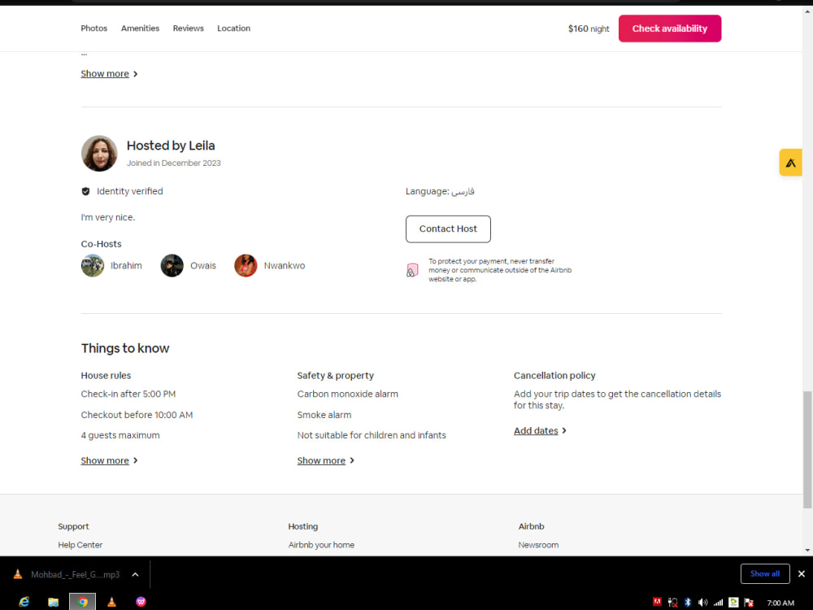Open the pink round taskbar app

point(141,602)
